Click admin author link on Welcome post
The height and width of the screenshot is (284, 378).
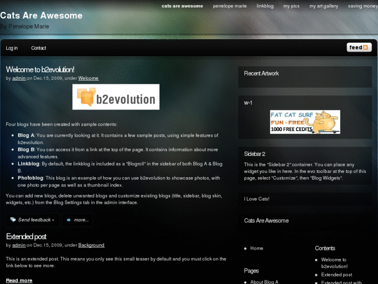click(19, 78)
